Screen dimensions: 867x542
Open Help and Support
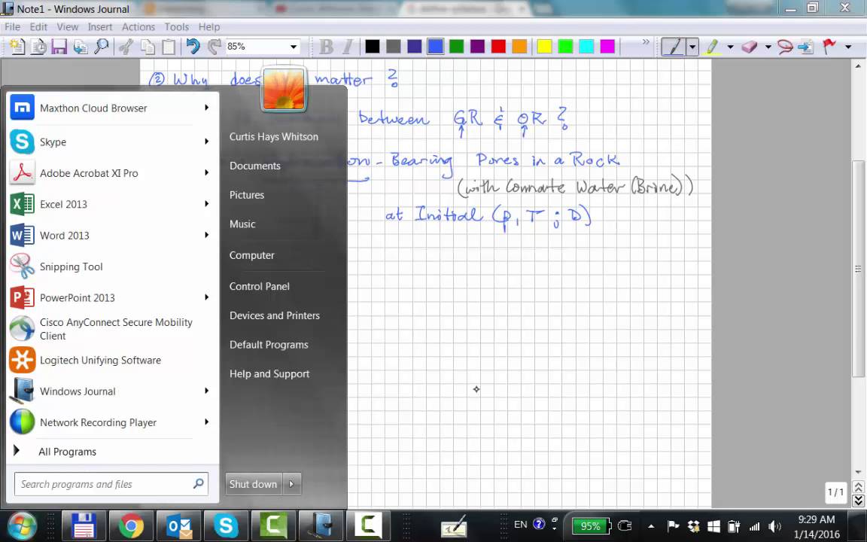click(x=269, y=374)
